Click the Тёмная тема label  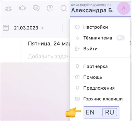(x=98, y=38)
